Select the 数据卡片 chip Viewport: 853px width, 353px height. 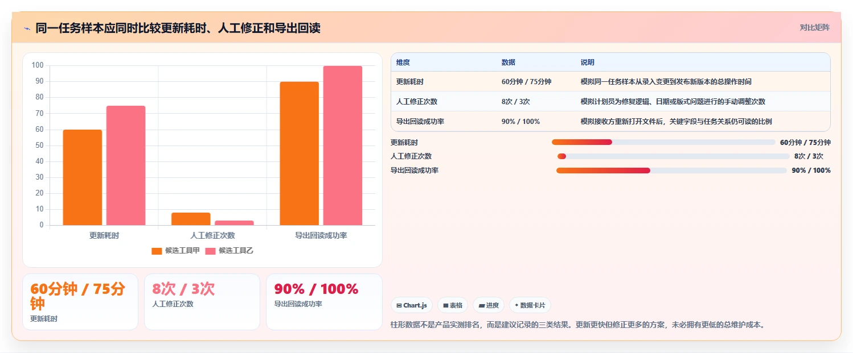(530, 305)
